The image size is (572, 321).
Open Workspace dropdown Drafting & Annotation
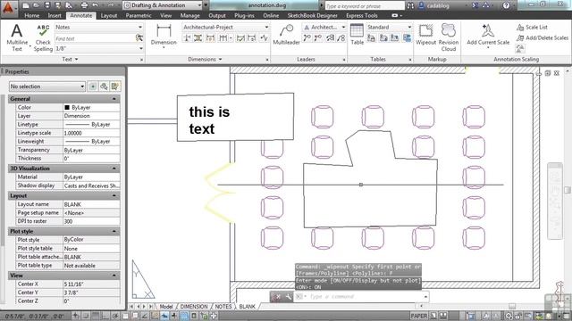click(x=163, y=5)
